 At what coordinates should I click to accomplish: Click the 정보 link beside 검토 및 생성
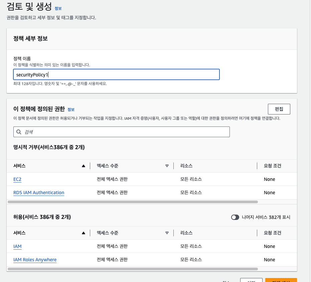[x=58, y=8]
